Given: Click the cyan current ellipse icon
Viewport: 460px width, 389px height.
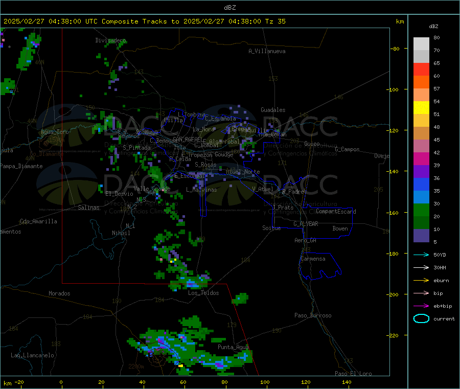Looking at the screenshot, I should coord(421,318).
